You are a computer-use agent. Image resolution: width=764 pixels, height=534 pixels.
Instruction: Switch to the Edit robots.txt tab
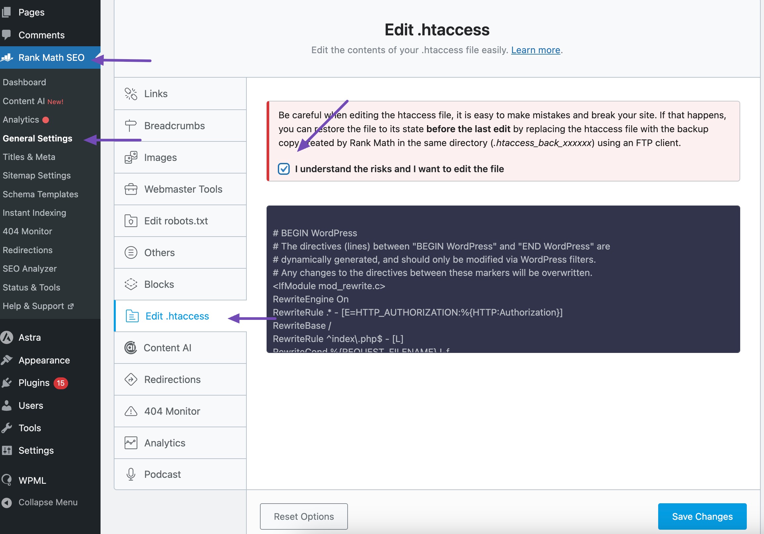[180, 221]
